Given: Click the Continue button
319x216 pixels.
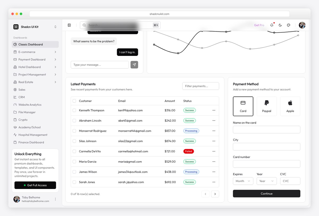Looking at the screenshot, I should pos(267,193).
